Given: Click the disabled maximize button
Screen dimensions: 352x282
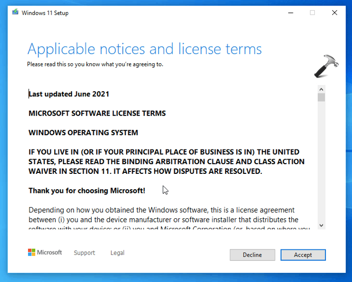Looking at the screenshot, I should [x=312, y=13].
